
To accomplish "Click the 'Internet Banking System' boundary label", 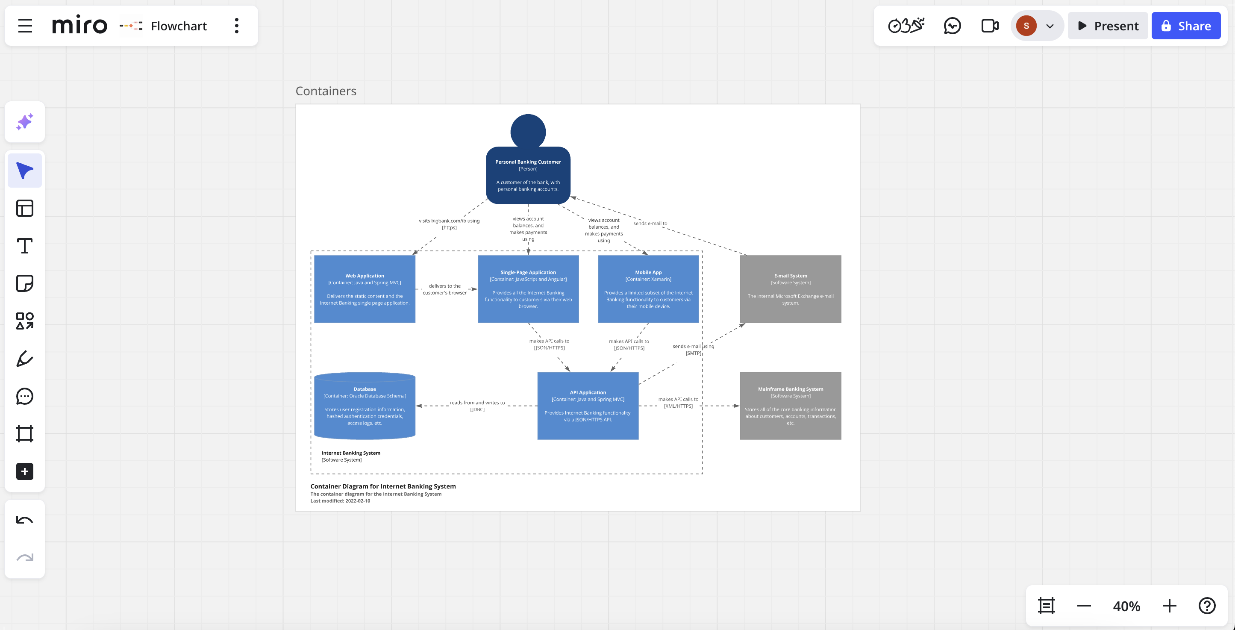I will (x=350, y=453).
